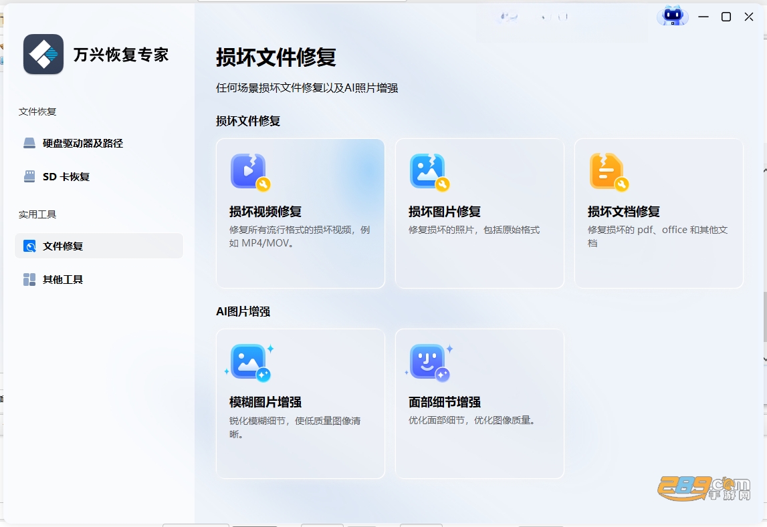
Task: Click the 任何场景损坏文件修复以及AI照片增强 subtitle
Action: pos(307,88)
